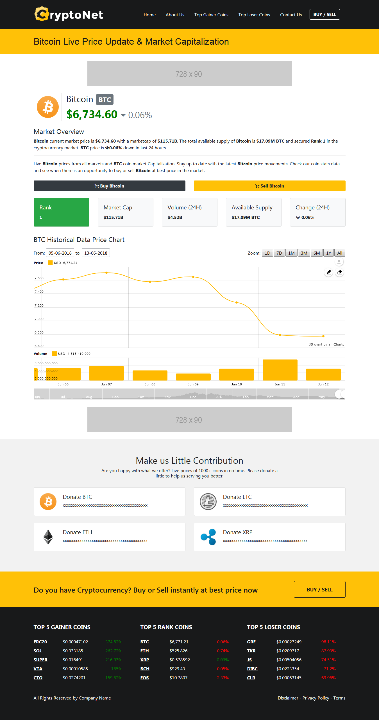The image size is (379, 720).
Task: Click the From date field
Action: coord(60,253)
